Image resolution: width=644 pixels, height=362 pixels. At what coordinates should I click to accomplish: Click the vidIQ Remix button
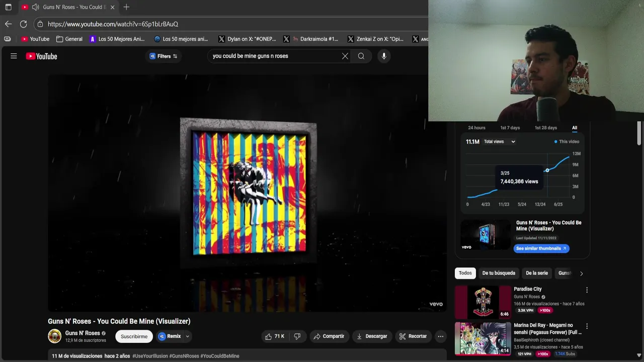[170, 336]
